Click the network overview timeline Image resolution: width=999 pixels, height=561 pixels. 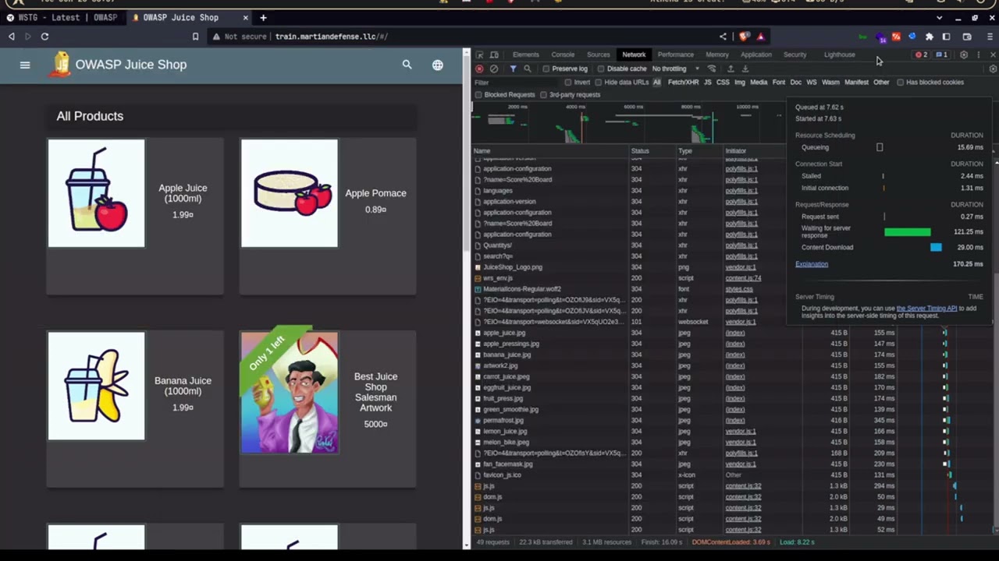pyautogui.click(x=628, y=123)
